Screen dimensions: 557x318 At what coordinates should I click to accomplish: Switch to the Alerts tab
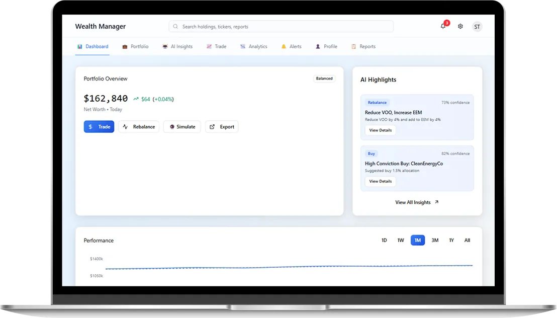pos(291,47)
